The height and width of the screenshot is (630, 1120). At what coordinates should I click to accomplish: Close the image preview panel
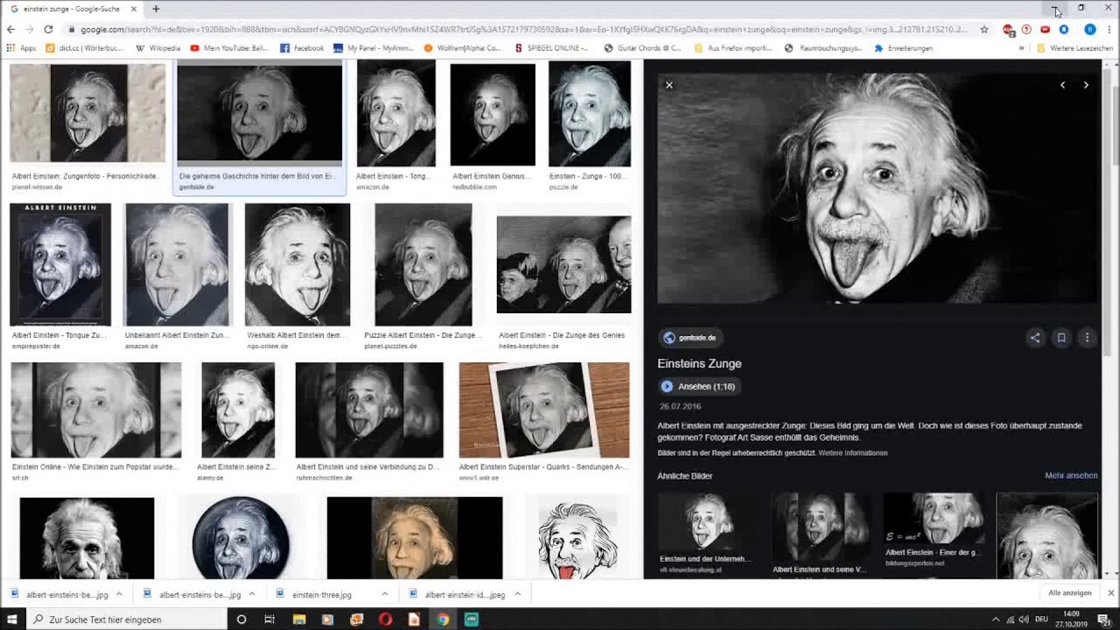point(669,85)
